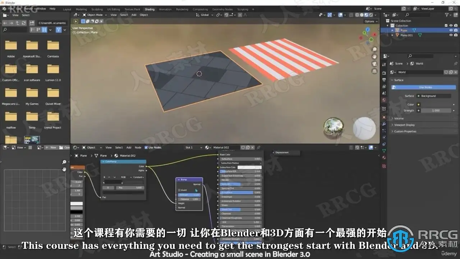This screenshot has height=259, width=460.
Task: Open the Slot 1 material slot dropdown
Action: tap(194, 147)
